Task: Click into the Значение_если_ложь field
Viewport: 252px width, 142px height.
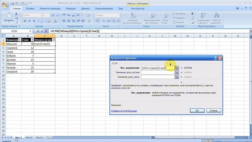Action: click(x=157, y=77)
